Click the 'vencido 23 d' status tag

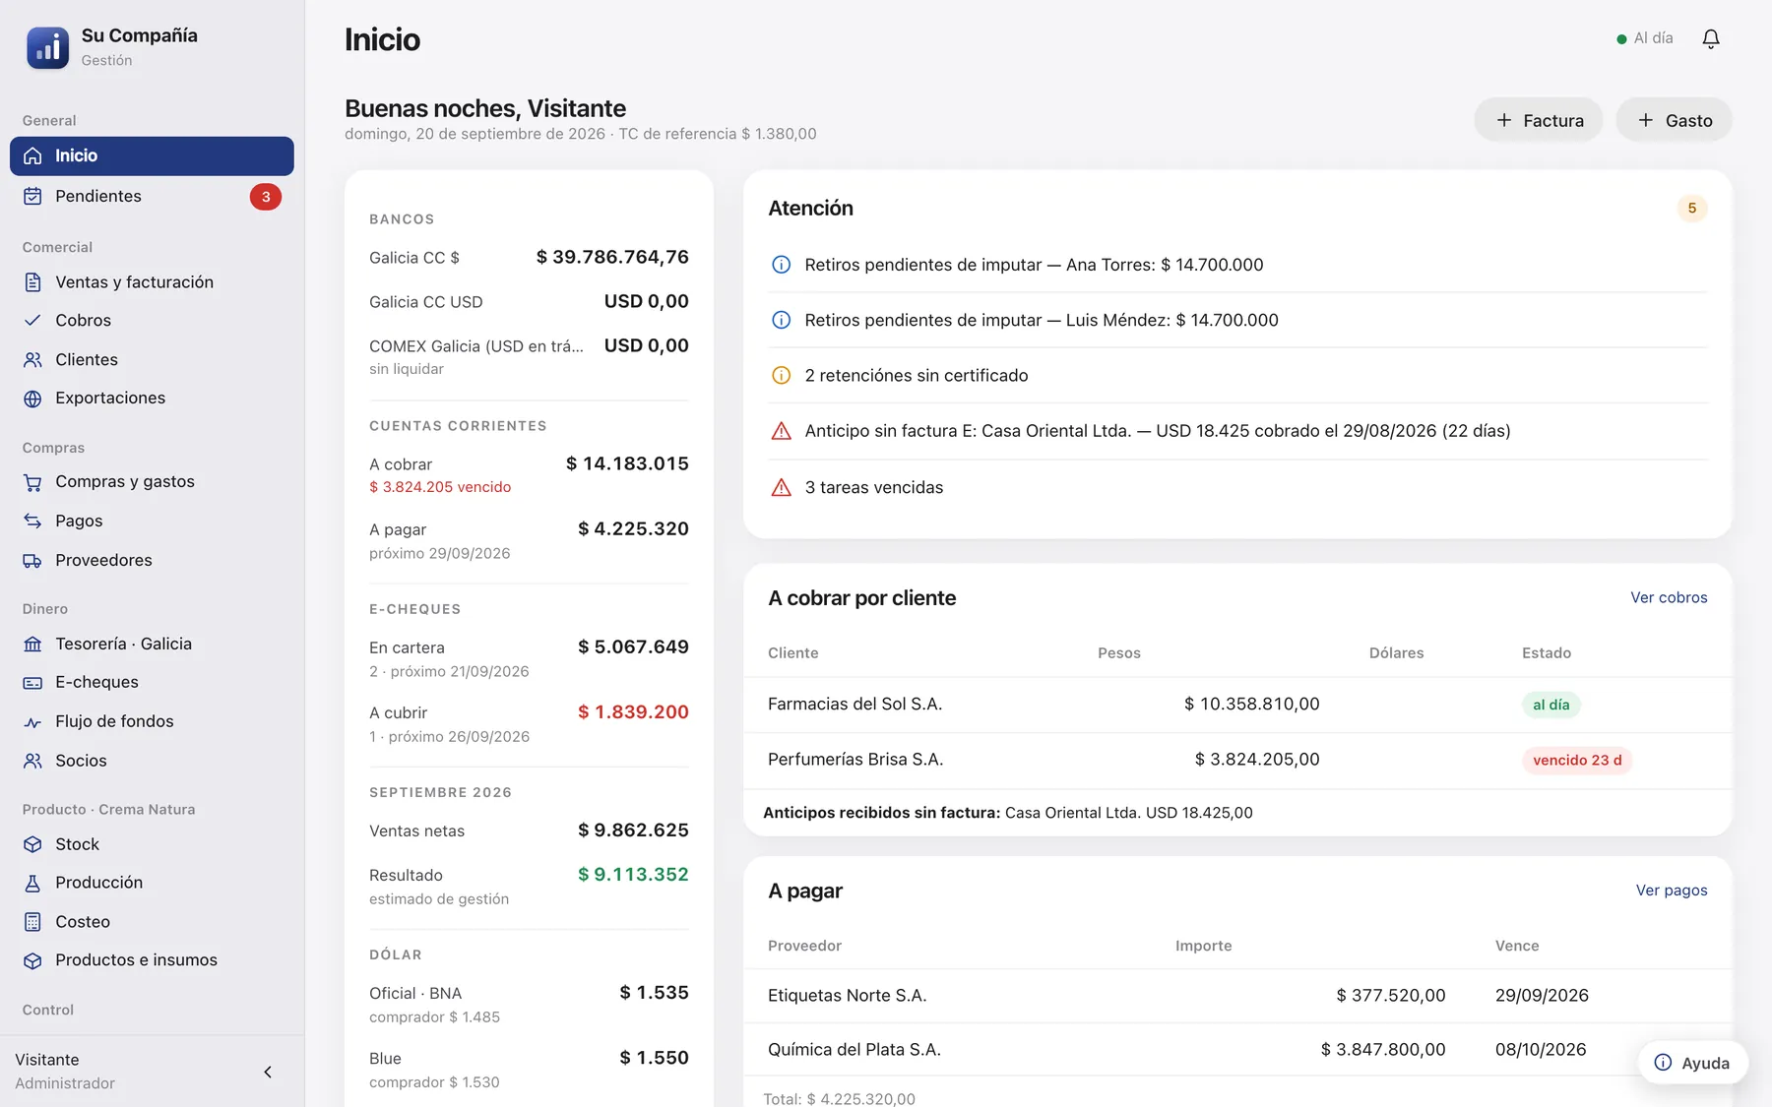(x=1577, y=761)
